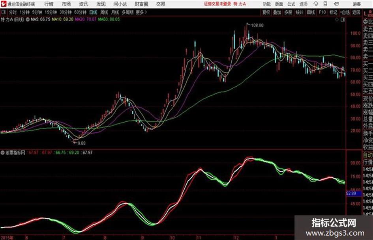Switch to the 60分钟 period tab
The width and height of the screenshot is (373, 240).
pyautogui.click(x=81, y=12)
